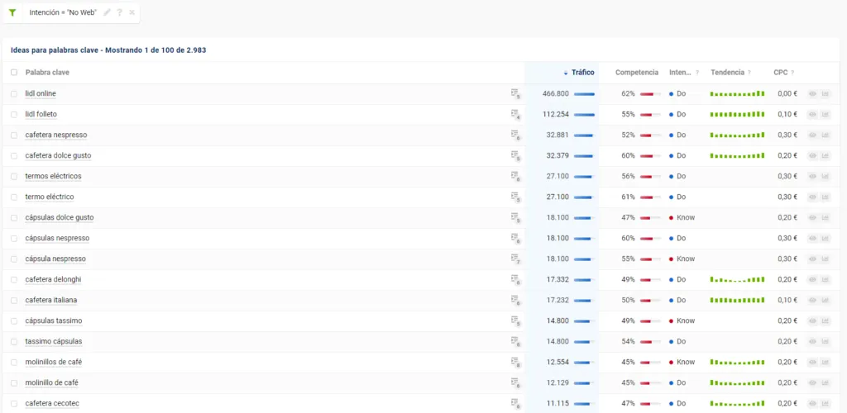Screen dimensions: 847x413
Task: Click the competition value 61%
Action: point(628,197)
